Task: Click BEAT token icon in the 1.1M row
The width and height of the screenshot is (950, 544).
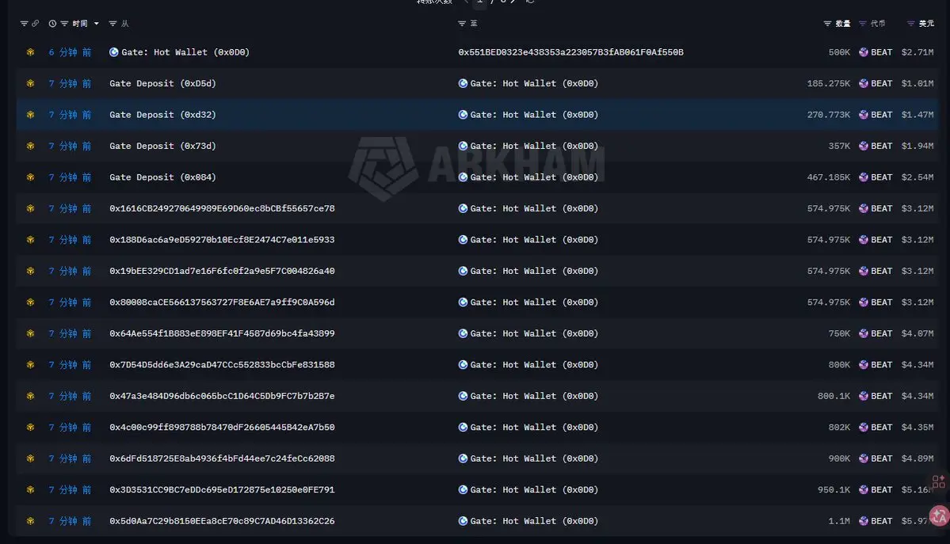Action: click(864, 521)
